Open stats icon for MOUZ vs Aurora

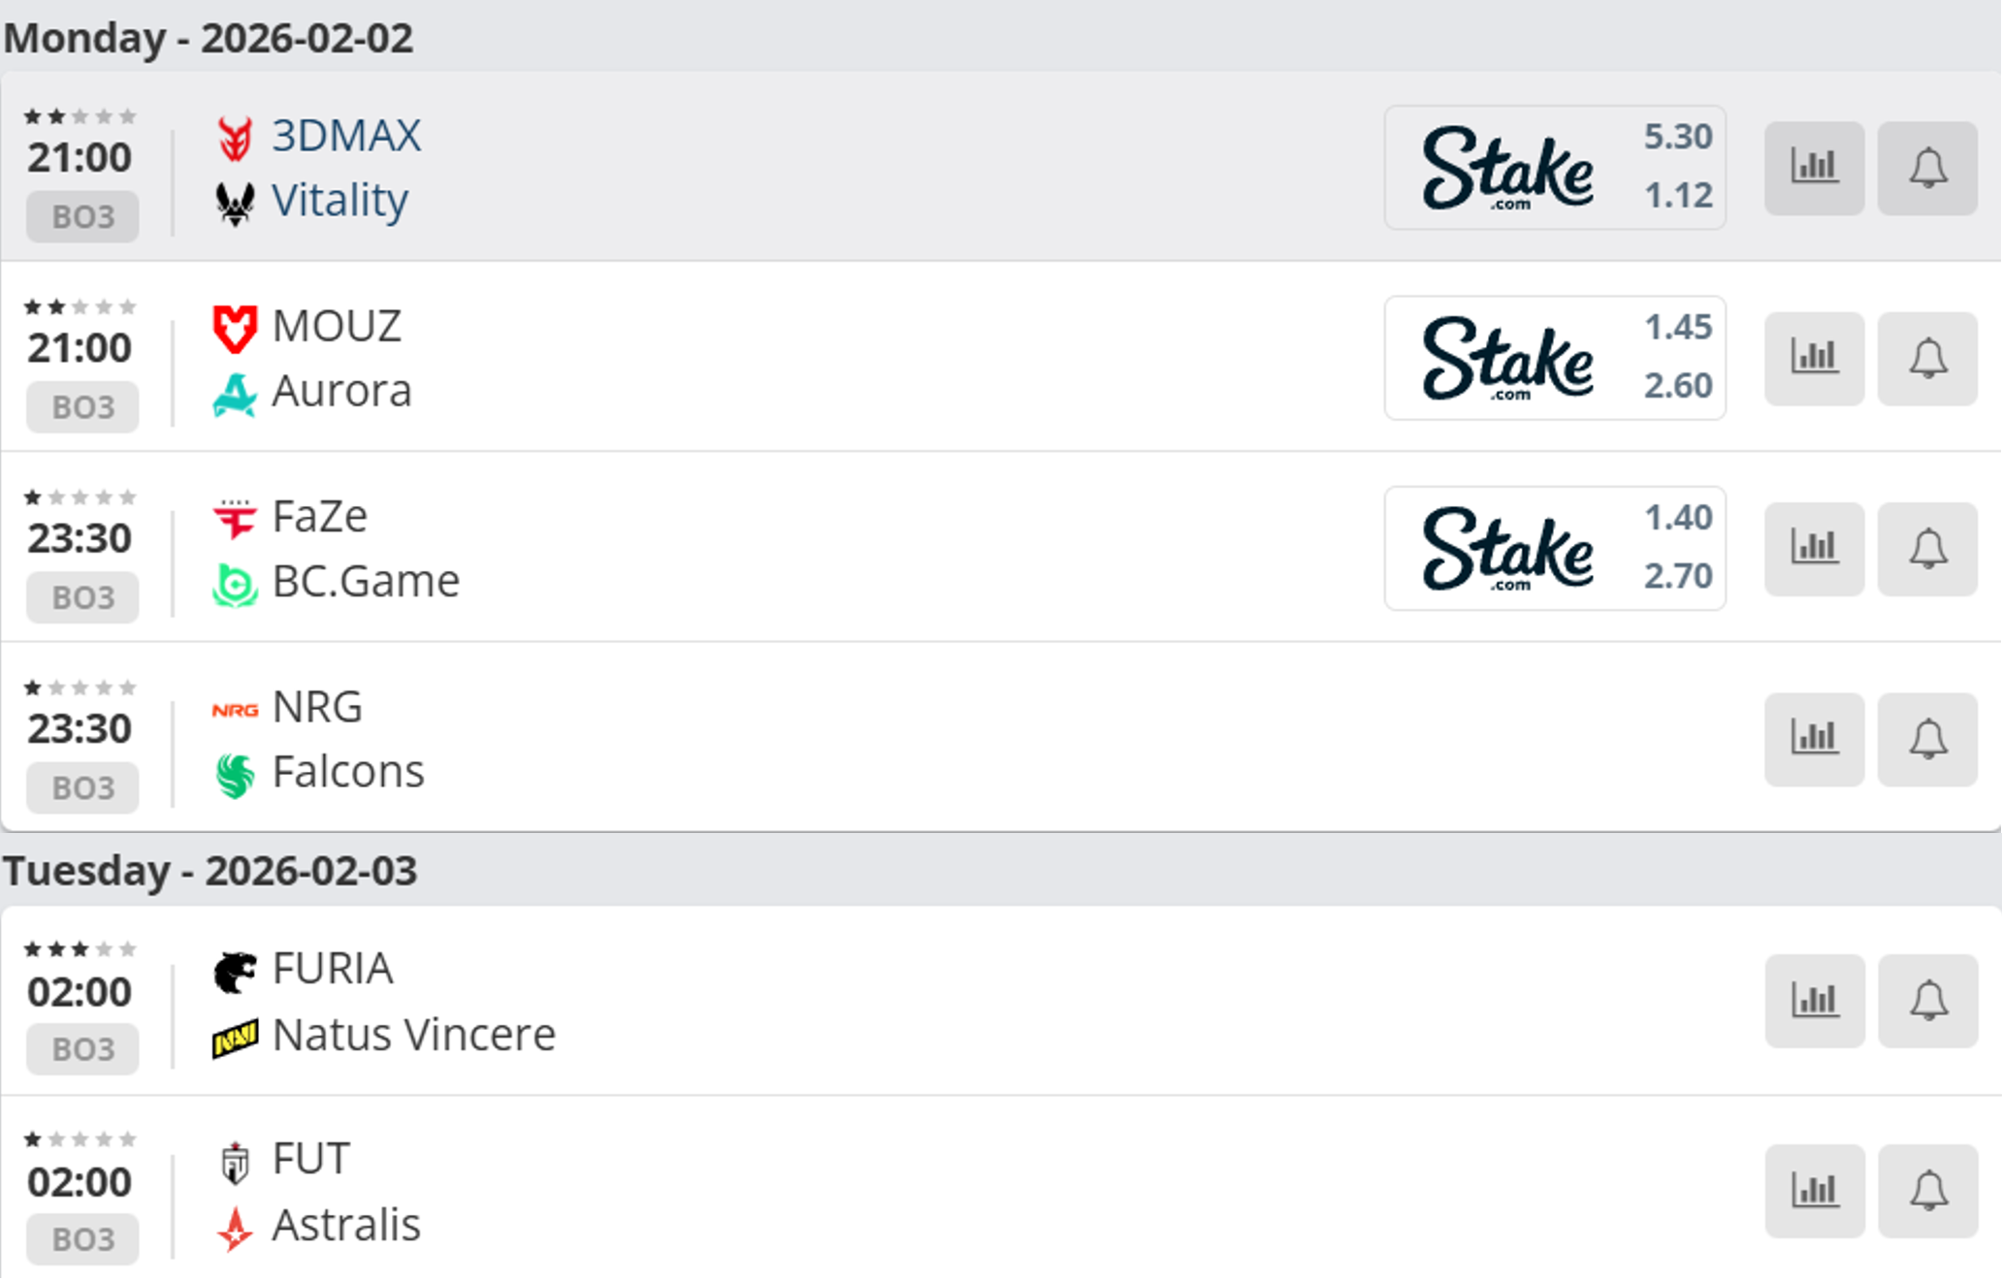click(x=1813, y=358)
